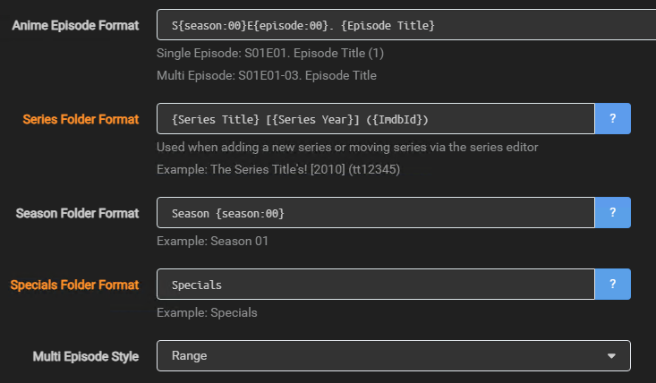Open help for Series Folder Format
The image size is (656, 383).
click(x=613, y=118)
